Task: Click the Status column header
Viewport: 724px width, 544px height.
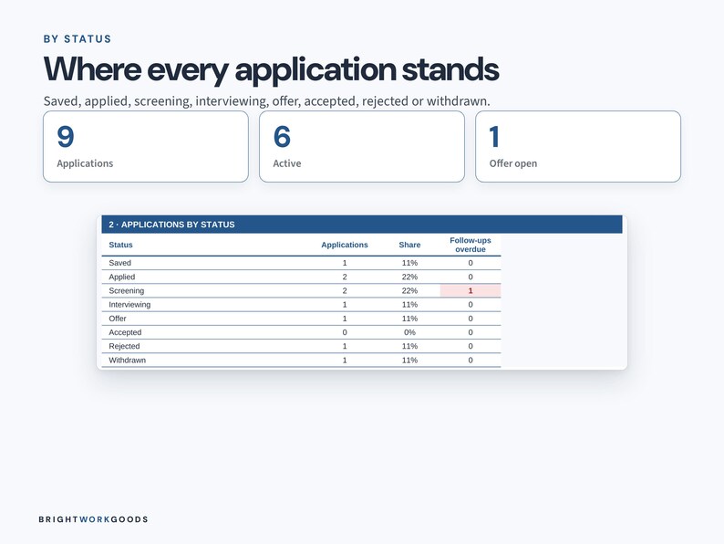Action: 120,245
